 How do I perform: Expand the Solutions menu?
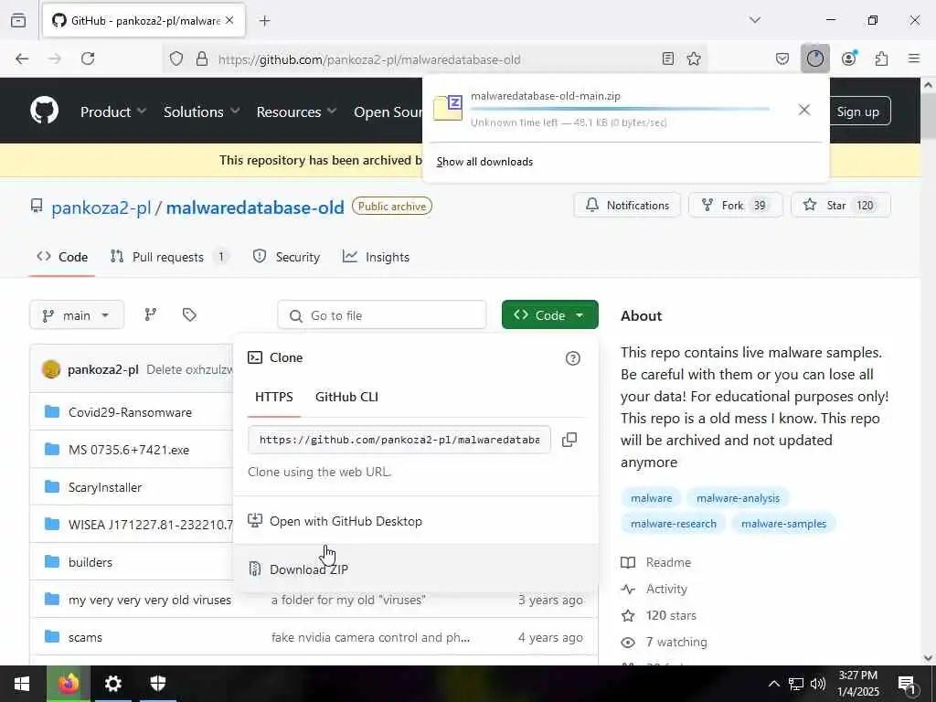(202, 112)
